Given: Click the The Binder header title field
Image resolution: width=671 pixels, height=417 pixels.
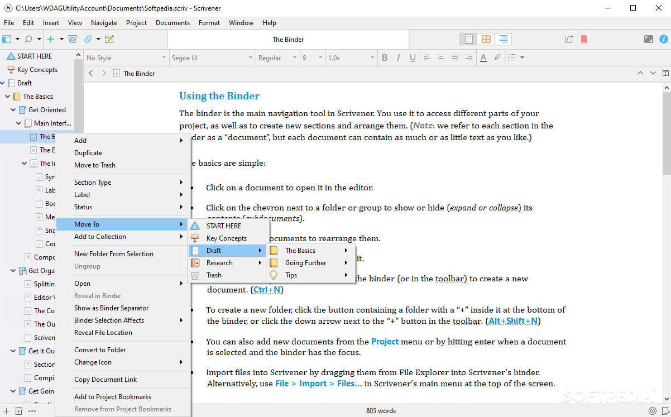Looking at the screenshot, I should (288, 40).
